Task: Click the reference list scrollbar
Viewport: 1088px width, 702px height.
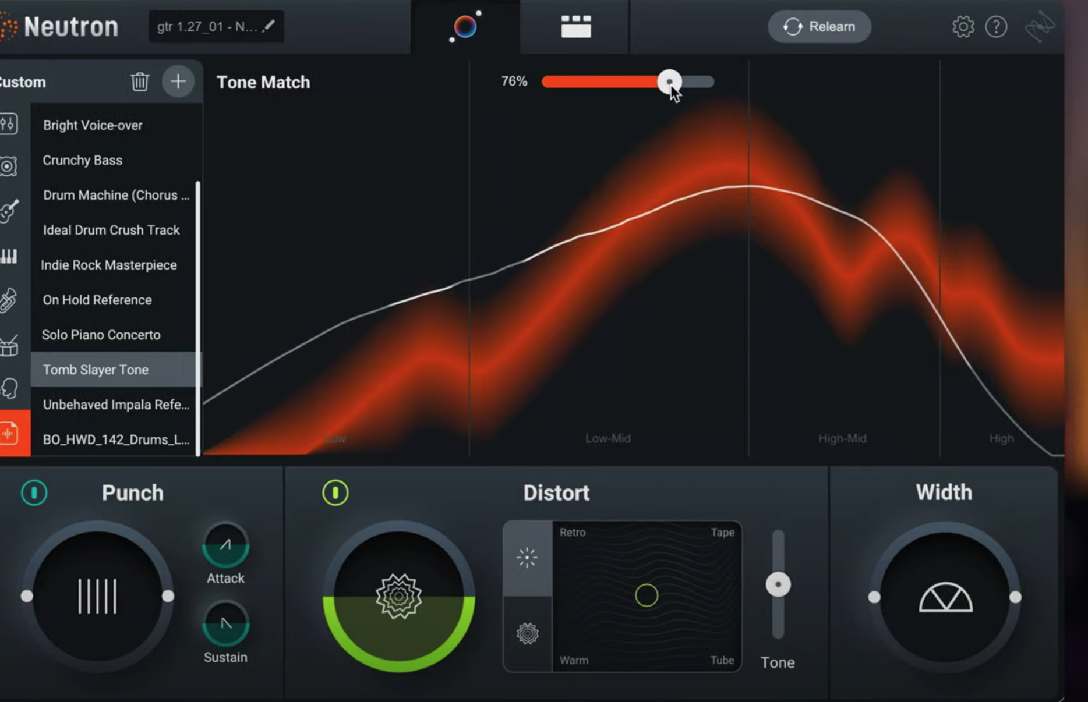Action: click(x=199, y=318)
